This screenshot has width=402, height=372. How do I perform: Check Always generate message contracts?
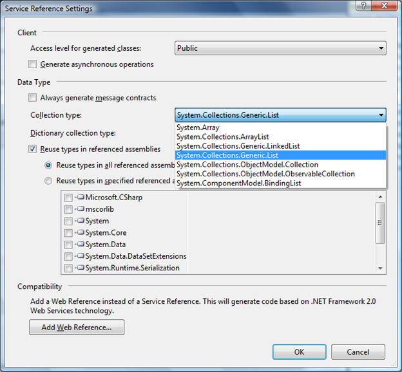pos(33,98)
